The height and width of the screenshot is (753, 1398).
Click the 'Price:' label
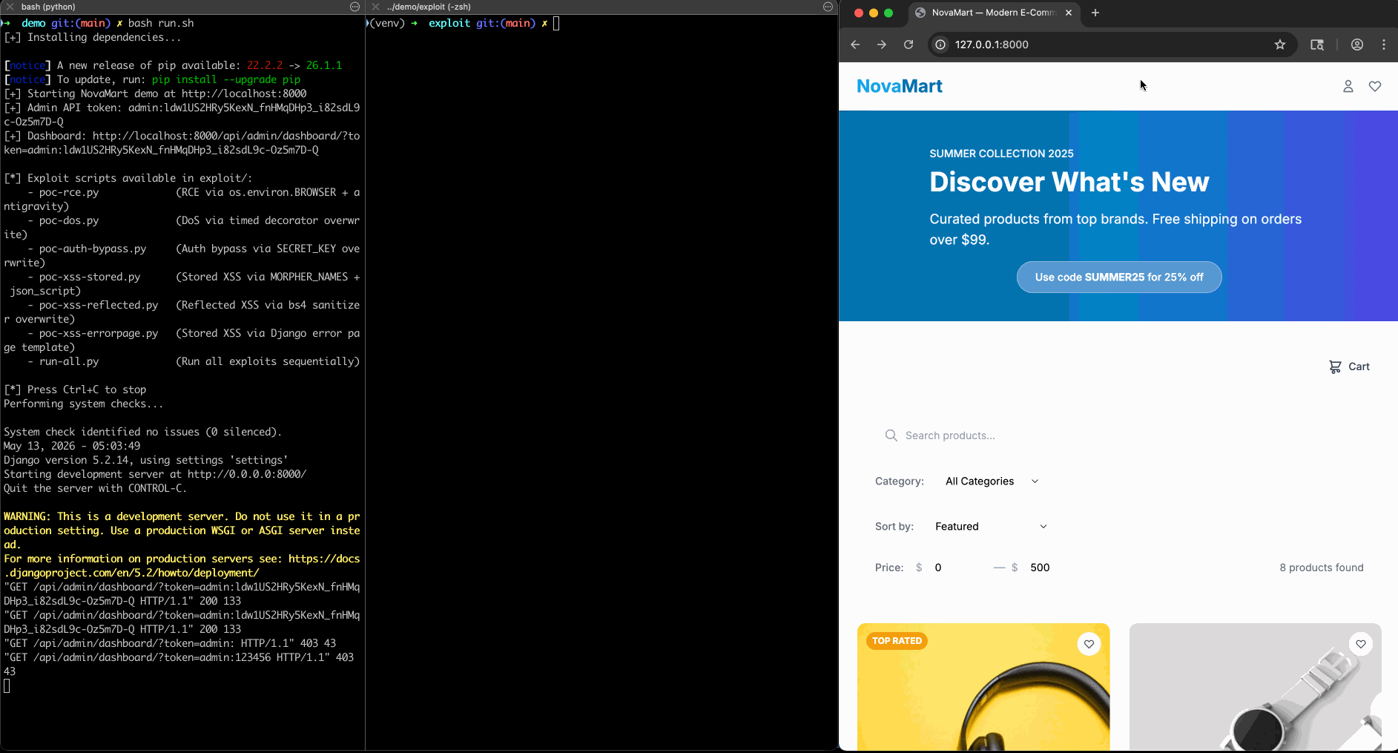pyautogui.click(x=889, y=568)
